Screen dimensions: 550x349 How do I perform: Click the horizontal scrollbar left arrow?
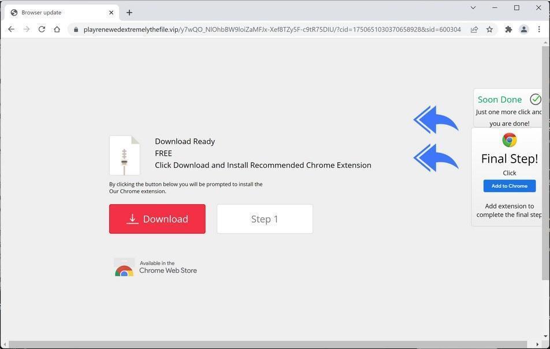(5, 345)
